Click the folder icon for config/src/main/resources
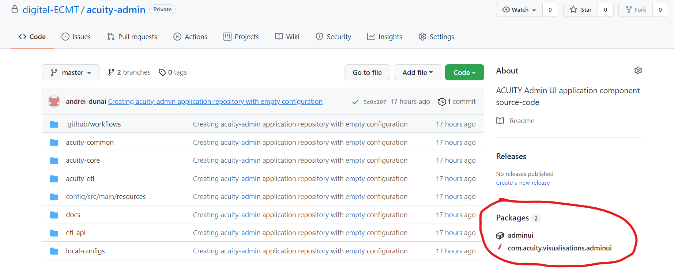 tap(54, 197)
